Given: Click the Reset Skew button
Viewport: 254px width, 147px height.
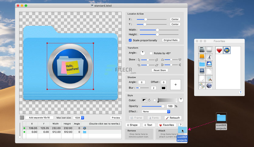Looking at the screenshot, I should [160, 70].
